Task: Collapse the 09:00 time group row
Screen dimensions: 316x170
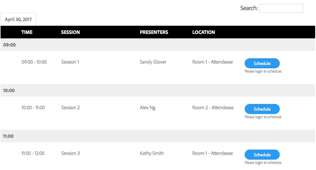Action: (9, 45)
